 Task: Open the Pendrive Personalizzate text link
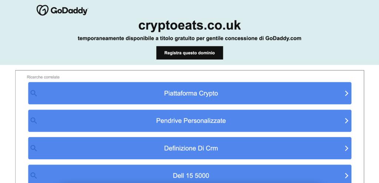[191, 121]
